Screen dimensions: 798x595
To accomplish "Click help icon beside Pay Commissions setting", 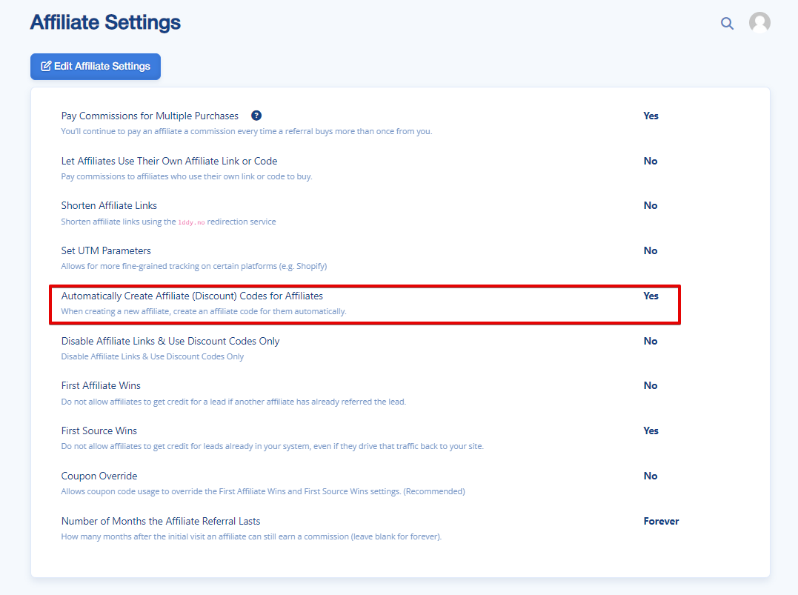I will 256,116.
